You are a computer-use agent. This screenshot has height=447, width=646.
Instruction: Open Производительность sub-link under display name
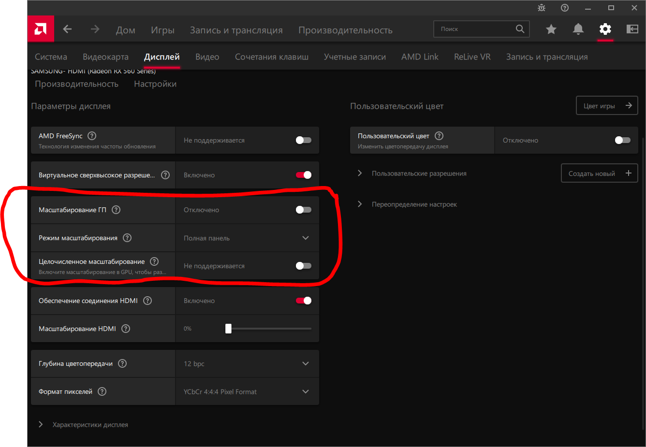coord(76,84)
